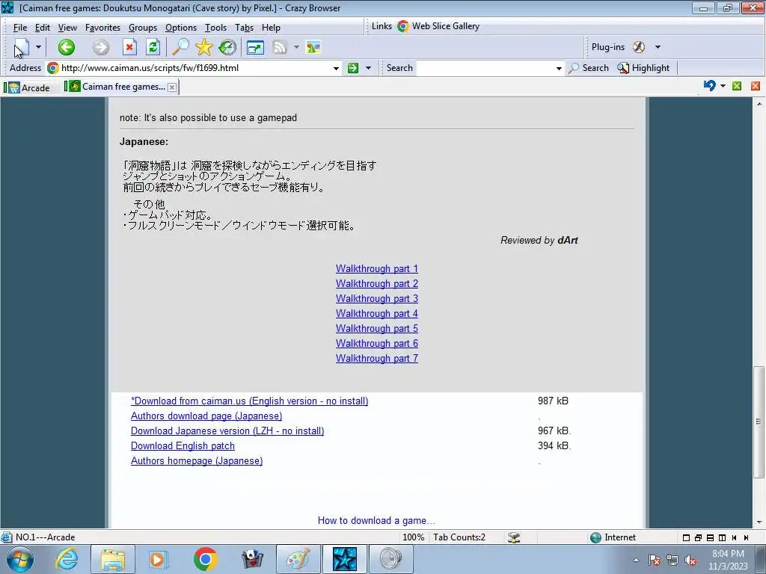
Task: Open History with the clock icon
Action: point(227,47)
